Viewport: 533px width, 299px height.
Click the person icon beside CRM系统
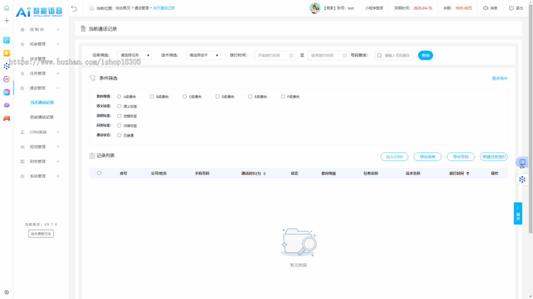[x=22, y=132]
